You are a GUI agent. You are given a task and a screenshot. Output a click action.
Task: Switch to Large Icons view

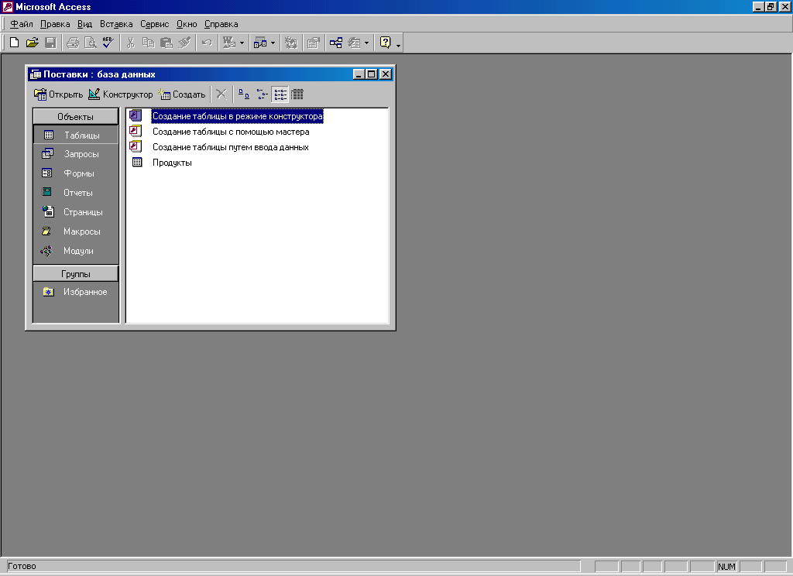[244, 94]
